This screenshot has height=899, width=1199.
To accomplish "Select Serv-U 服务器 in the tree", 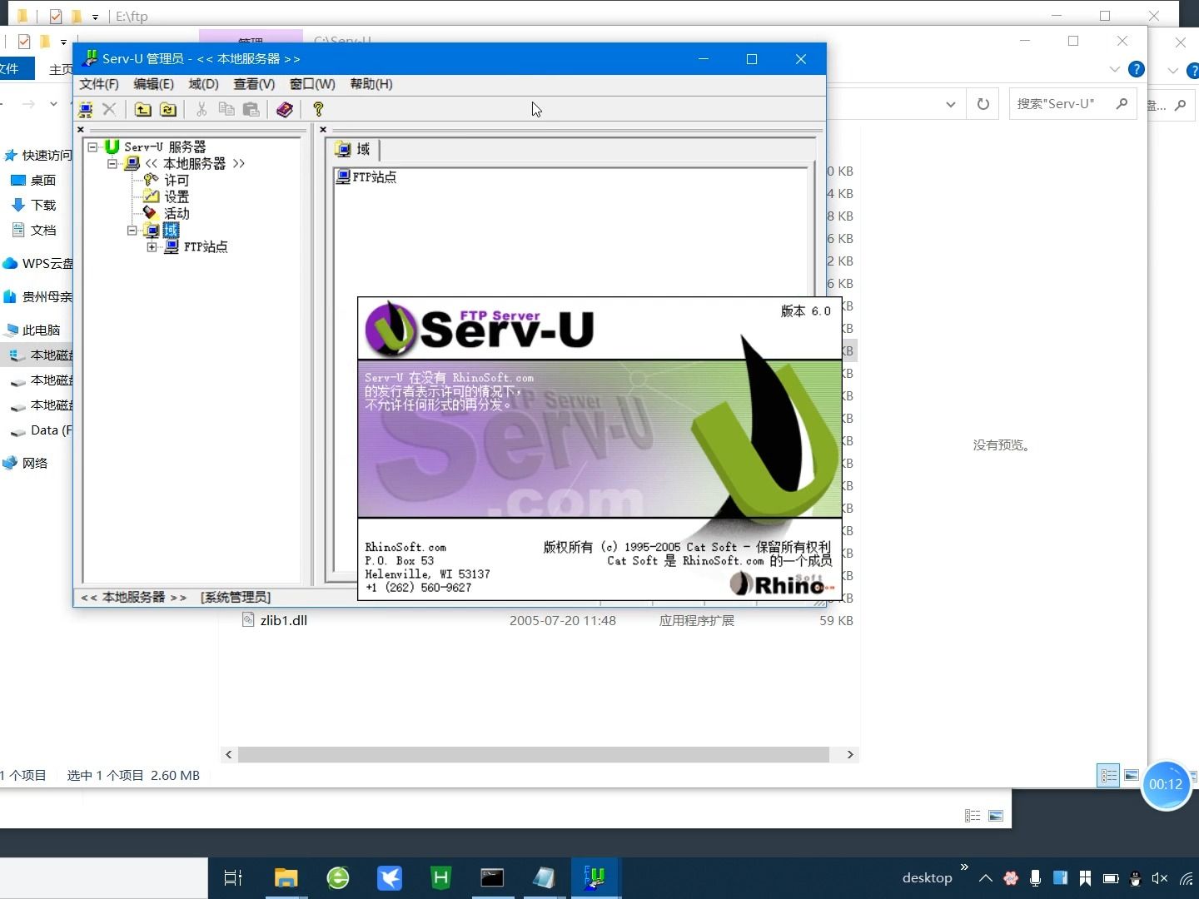I will (165, 147).
